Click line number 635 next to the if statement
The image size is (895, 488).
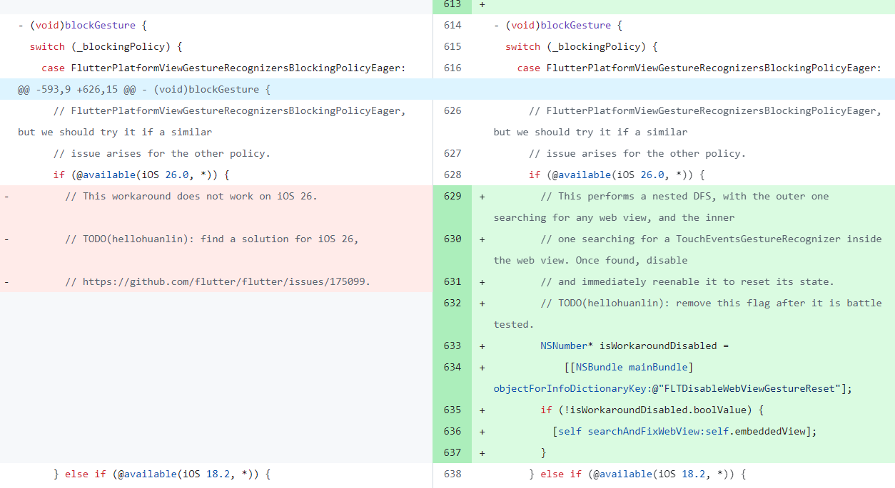(452, 410)
